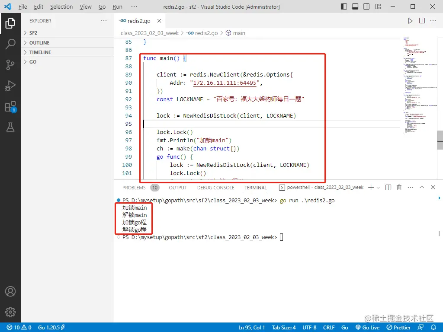443x332 pixels.
Task: Open the Go menu
Action: click(x=102, y=7)
